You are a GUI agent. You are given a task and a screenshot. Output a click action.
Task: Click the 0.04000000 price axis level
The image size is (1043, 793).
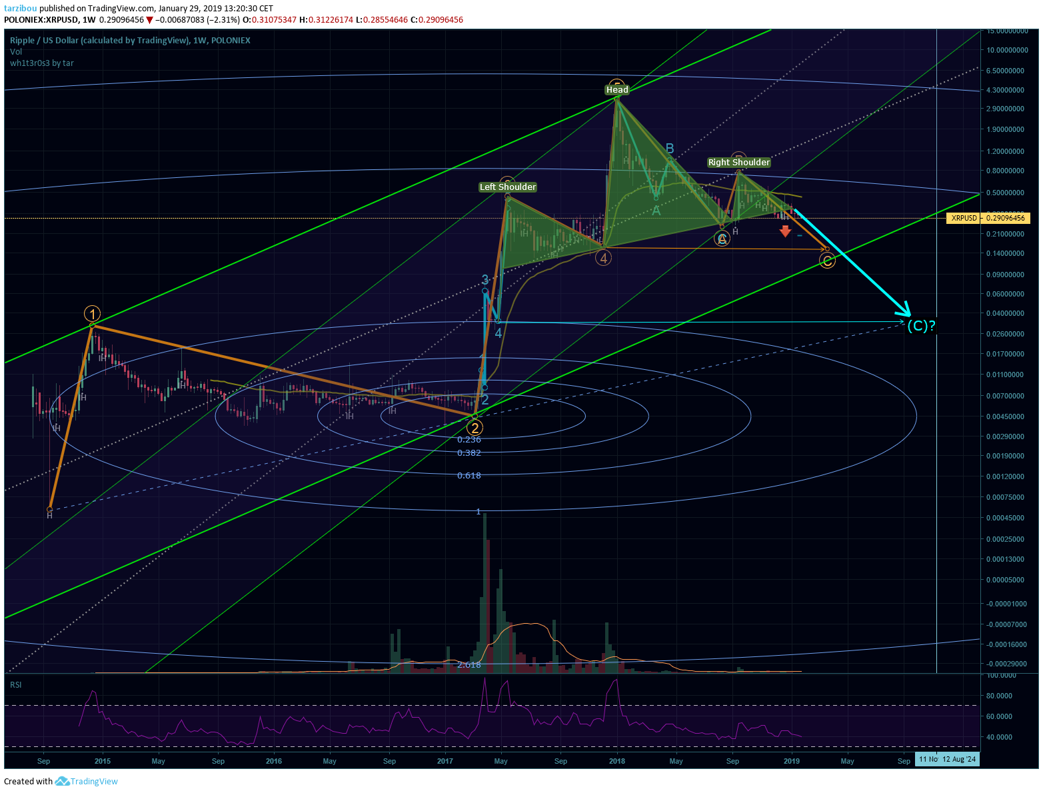point(1006,313)
